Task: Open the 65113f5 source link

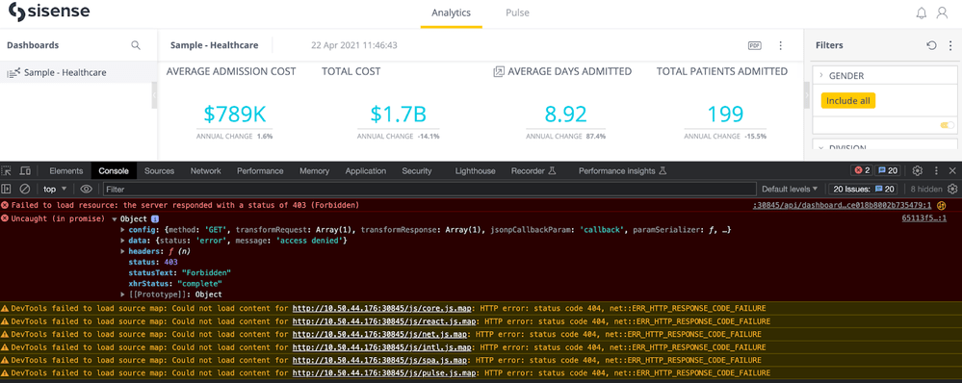Action: click(x=923, y=218)
